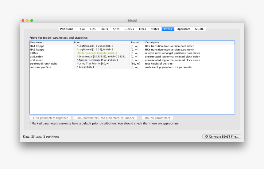The image size is (264, 169).
Task: Click Generate BEAST File button
Action: [222, 136]
